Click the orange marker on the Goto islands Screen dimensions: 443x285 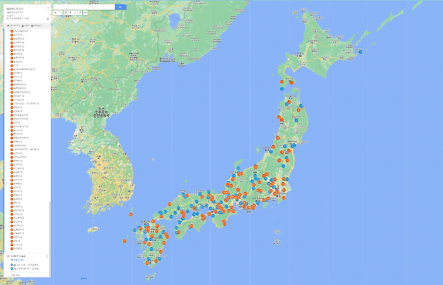pos(125,241)
